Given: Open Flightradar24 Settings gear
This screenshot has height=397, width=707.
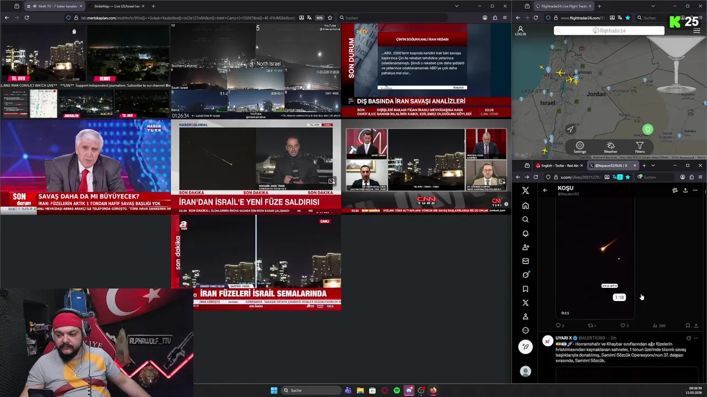Looking at the screenshot, I should coord(579,147).
